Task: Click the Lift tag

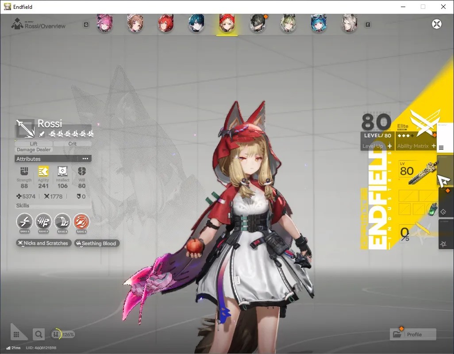Action: click(x=34, y=143)
